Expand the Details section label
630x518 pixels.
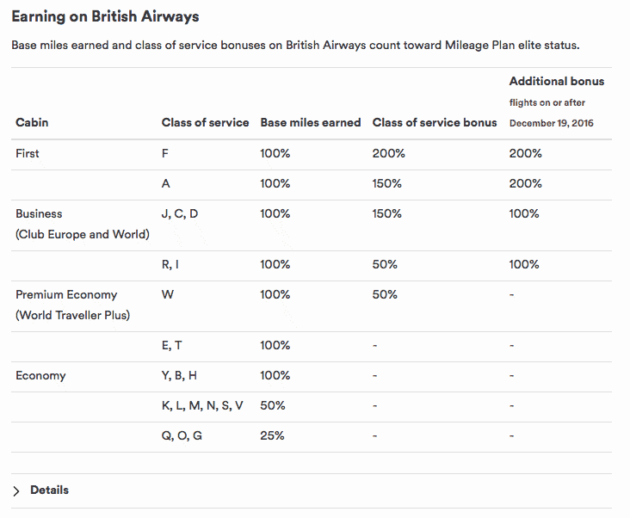pyautogui.click(x=49, y=490)
